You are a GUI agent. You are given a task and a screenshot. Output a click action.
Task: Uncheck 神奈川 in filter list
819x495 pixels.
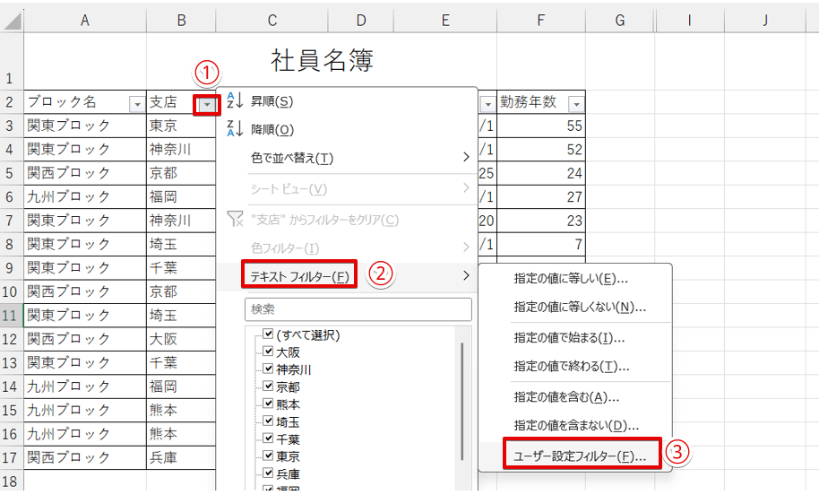click(268, 368)
